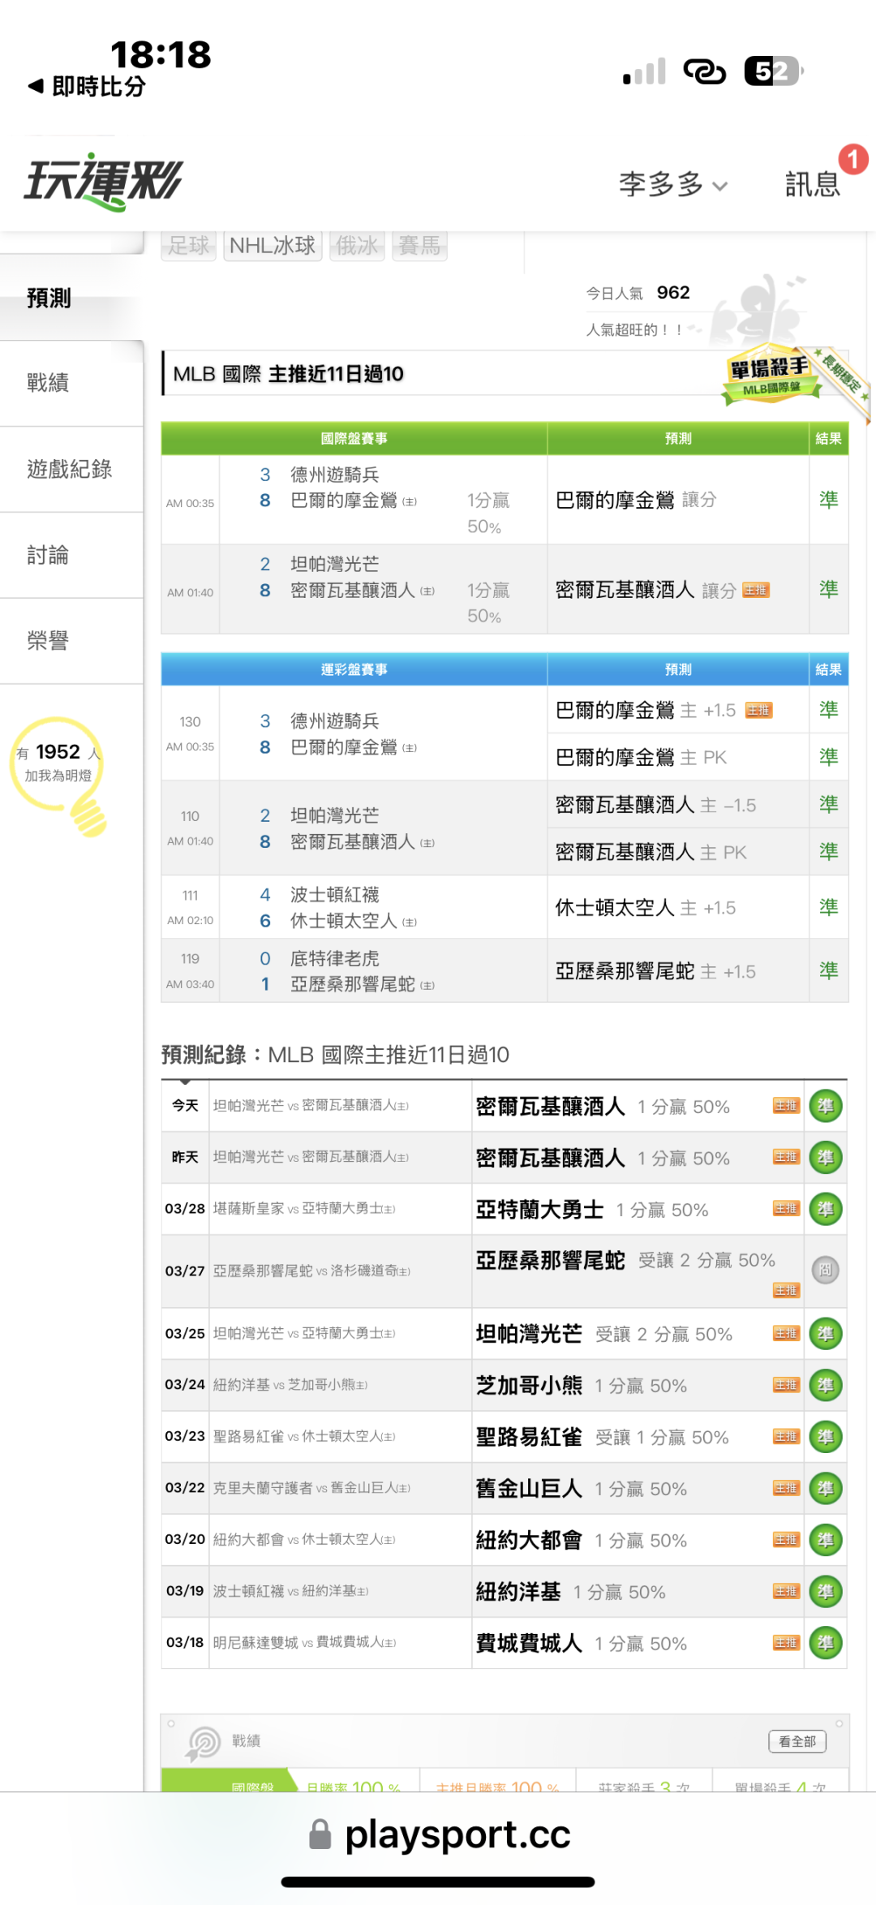Select 03/27 亞歷桑那響尾蛇 vs 洛杉磯道奇 match
876x1905 pixels.
coord(311,1271)
